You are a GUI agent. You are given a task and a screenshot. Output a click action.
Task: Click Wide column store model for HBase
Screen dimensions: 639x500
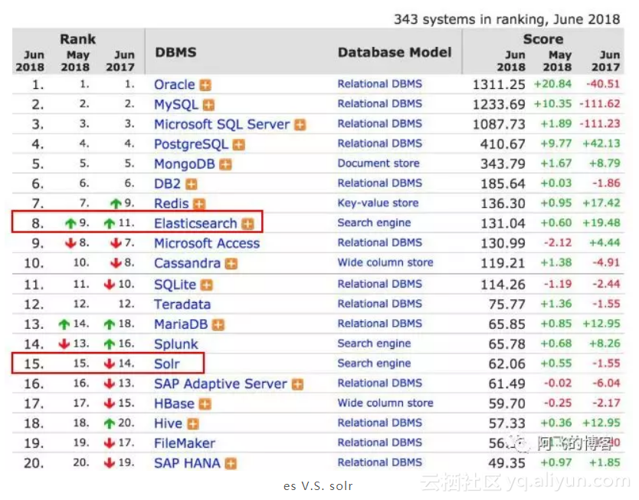385,403
